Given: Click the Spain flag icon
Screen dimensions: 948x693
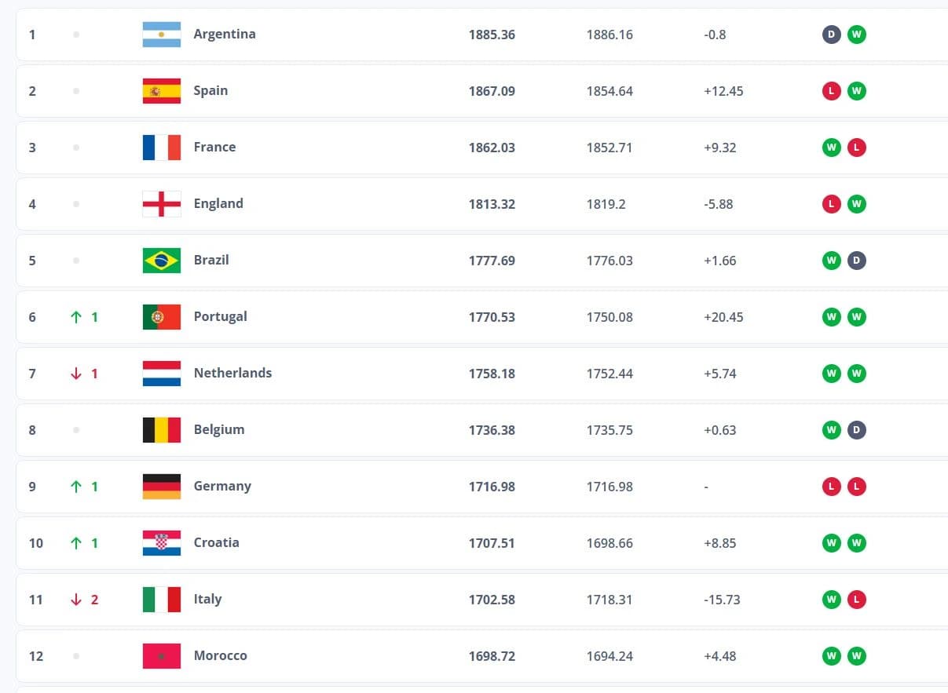Looking at the screenshot, I should [162, 91].
